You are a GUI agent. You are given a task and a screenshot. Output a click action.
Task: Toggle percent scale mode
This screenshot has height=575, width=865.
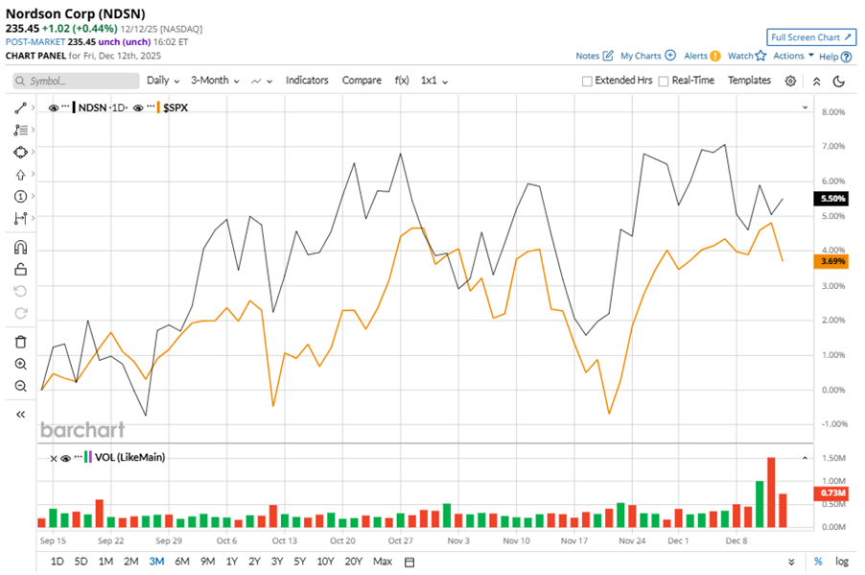[x=818, y=562]
